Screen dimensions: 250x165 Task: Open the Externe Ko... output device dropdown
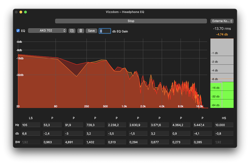(222, 21)
